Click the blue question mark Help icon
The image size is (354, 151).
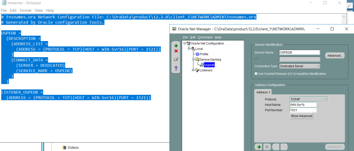click(x=176, y=68)
